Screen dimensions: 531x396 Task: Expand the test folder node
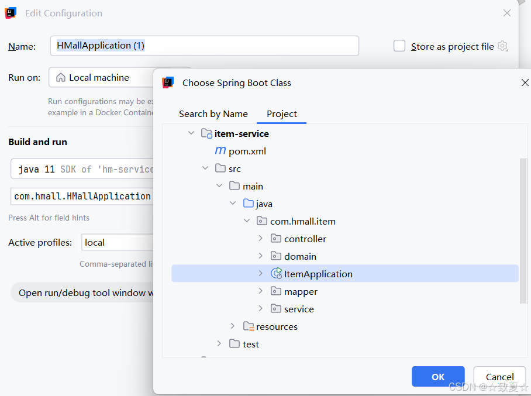pyautogui.click(x=219, y=343)
